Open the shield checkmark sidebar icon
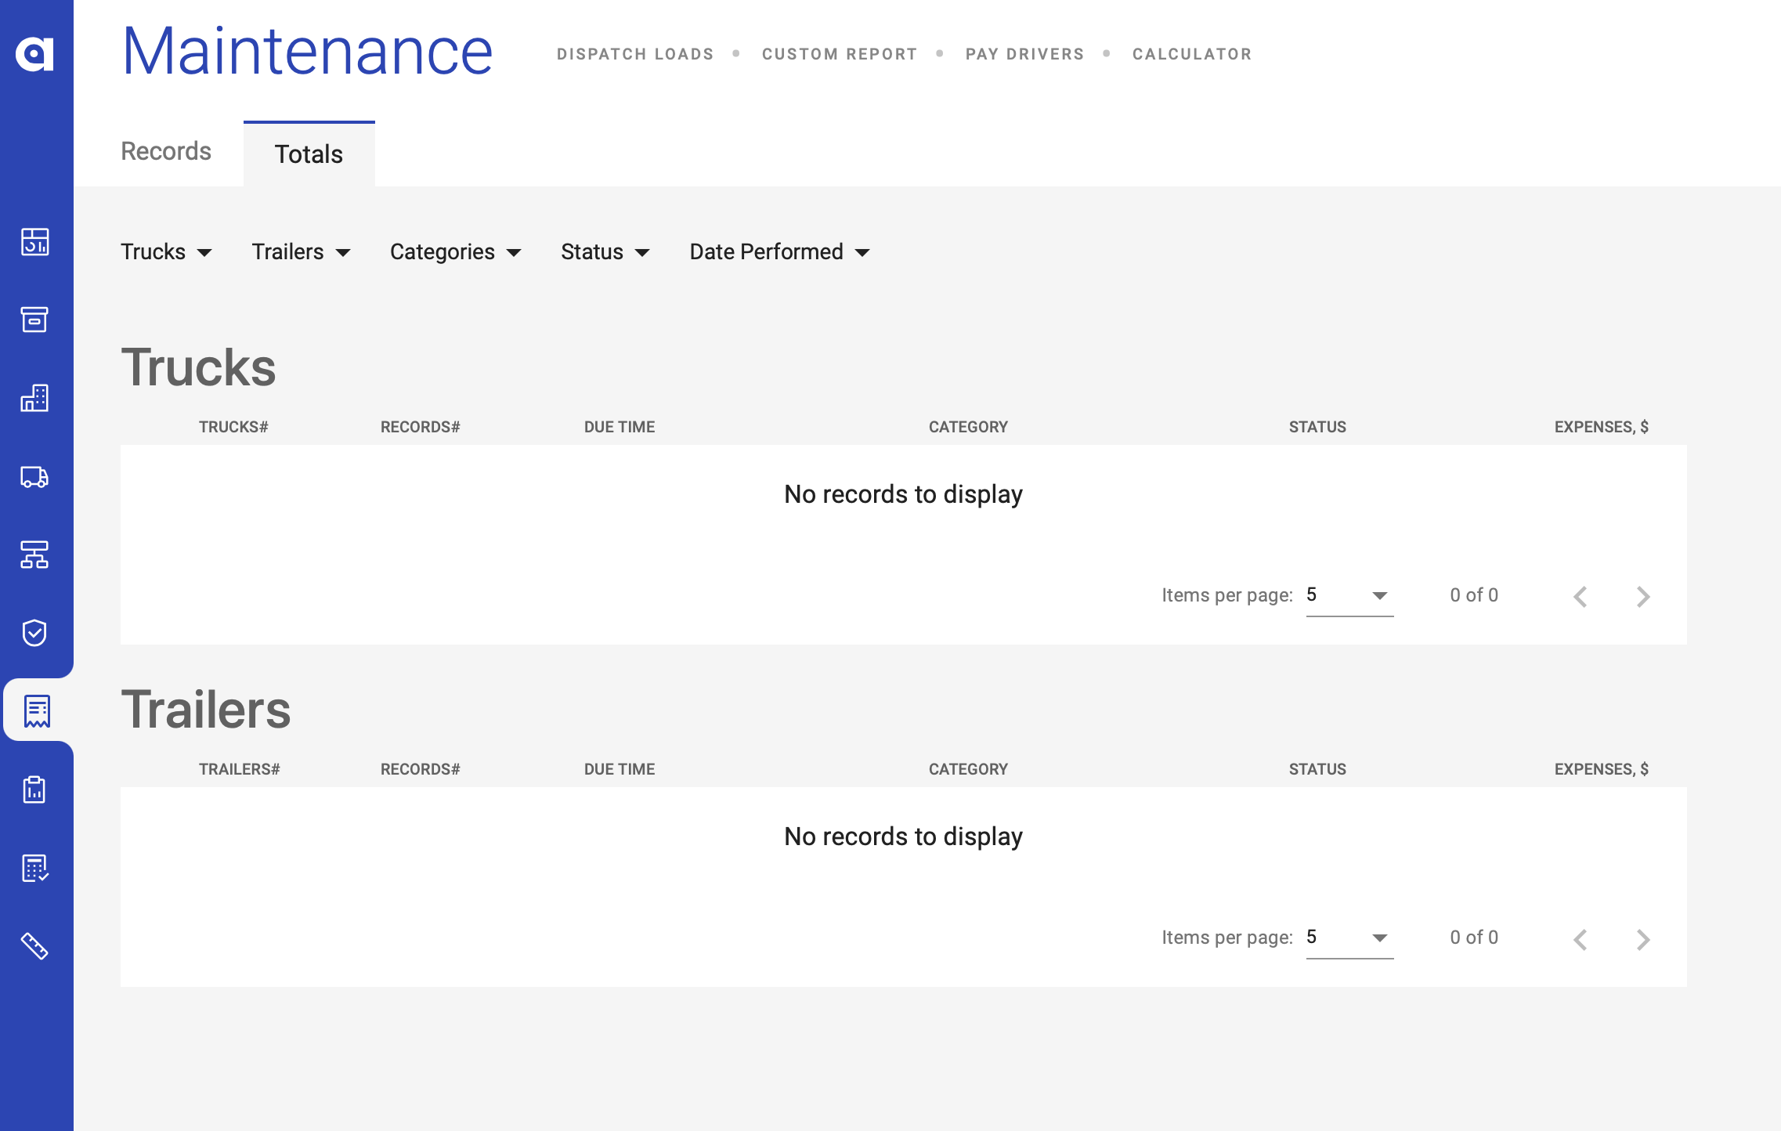The height and width of the screenshot is (1131, 1781). (x=34, y=633)
